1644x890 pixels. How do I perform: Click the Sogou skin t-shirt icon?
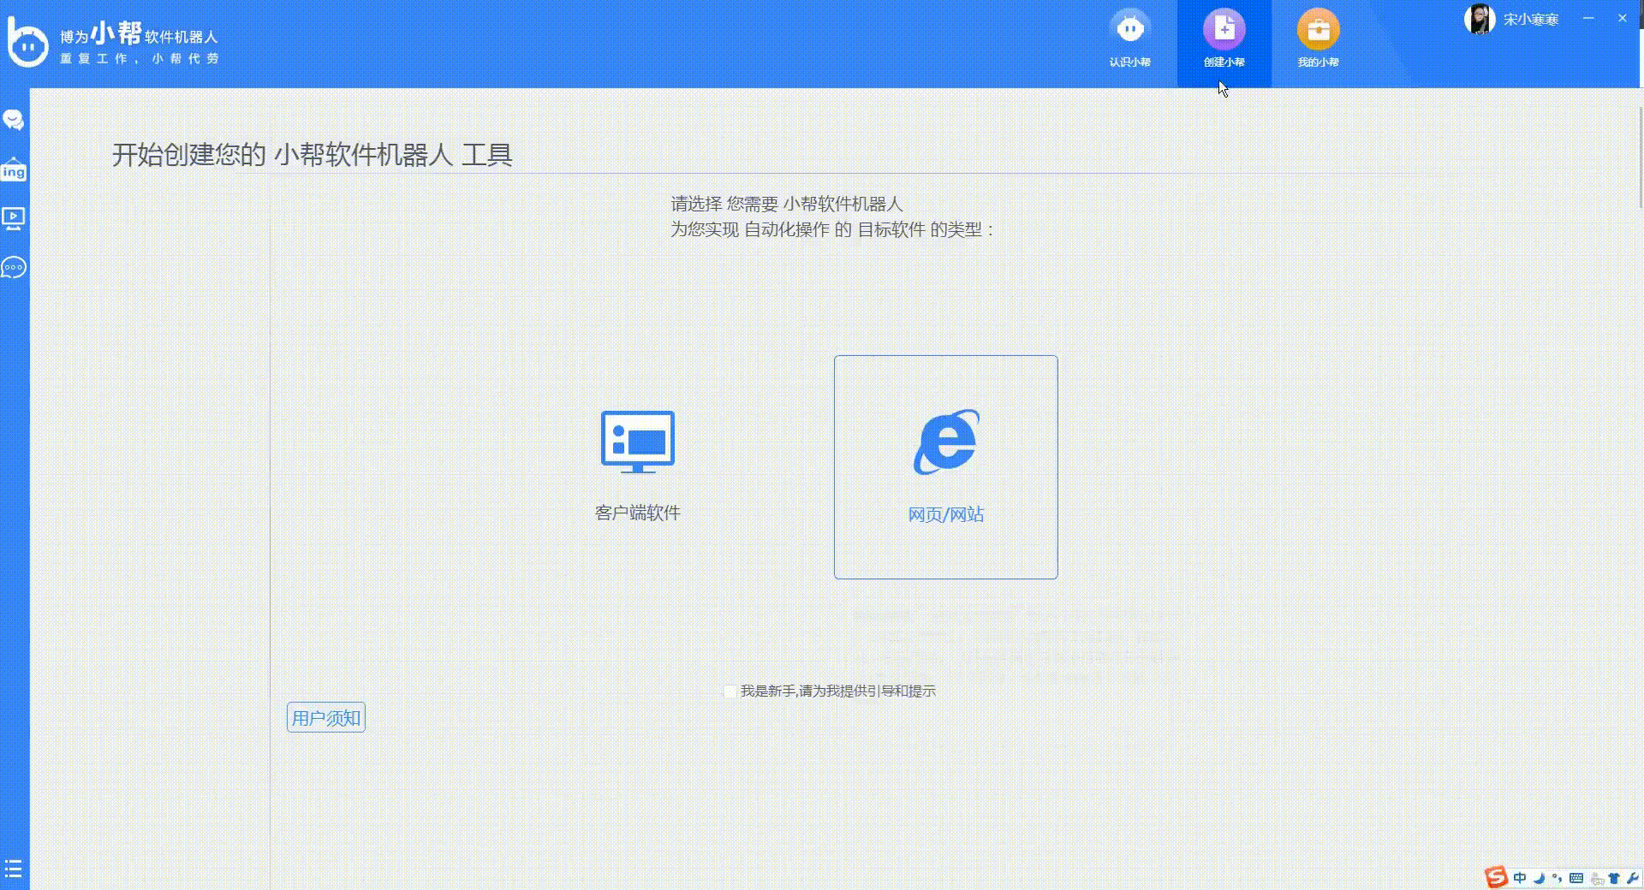[1614, 878]
